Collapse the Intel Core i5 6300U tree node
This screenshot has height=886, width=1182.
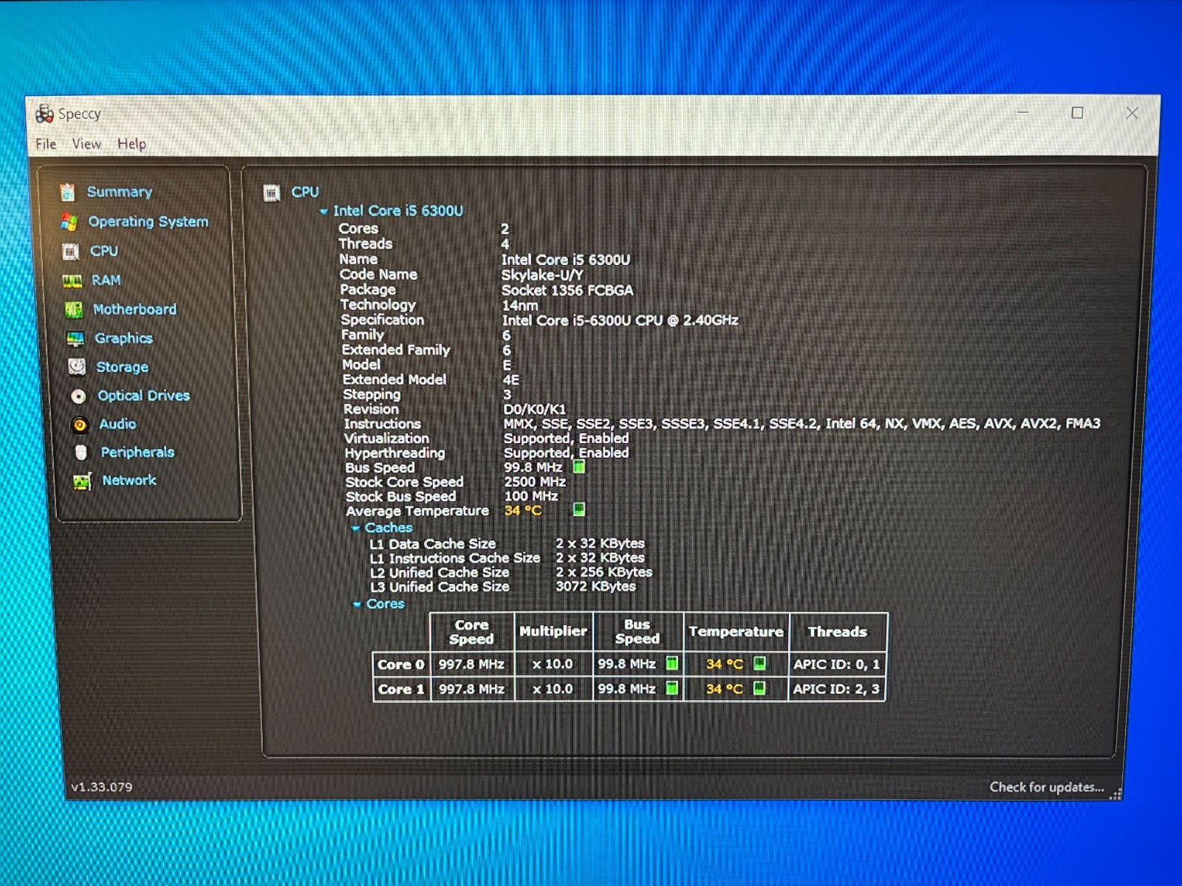324,211
